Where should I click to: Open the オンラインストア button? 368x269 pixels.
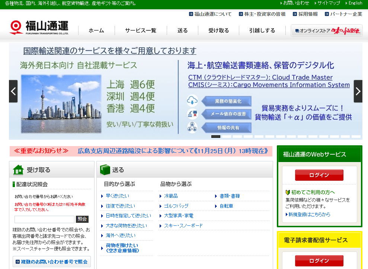click(327, 31)
